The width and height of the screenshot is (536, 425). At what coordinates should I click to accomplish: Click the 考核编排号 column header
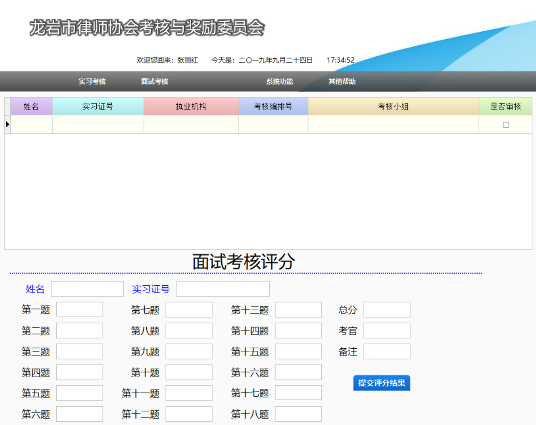click(273, 106)
